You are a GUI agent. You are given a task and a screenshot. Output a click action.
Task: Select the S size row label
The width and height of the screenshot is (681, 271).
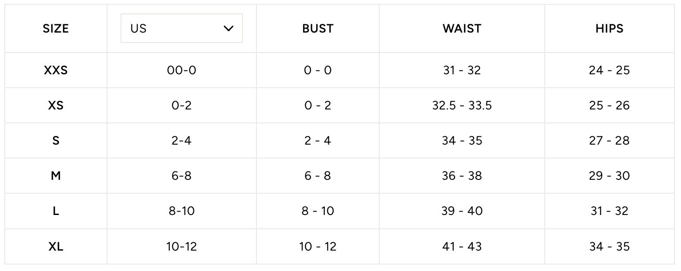56,141
